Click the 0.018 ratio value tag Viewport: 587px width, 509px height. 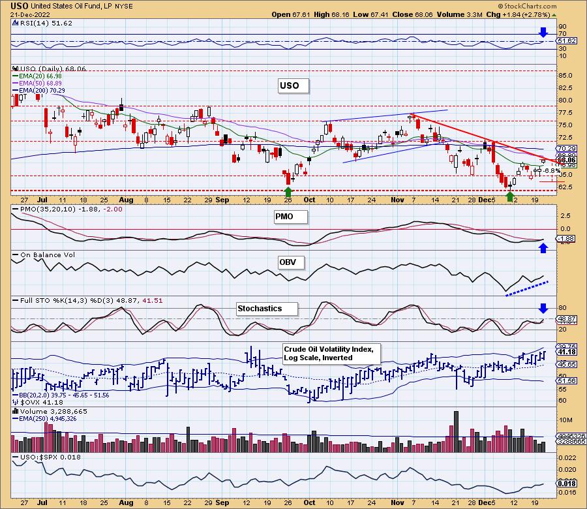[x=567, y=484]
